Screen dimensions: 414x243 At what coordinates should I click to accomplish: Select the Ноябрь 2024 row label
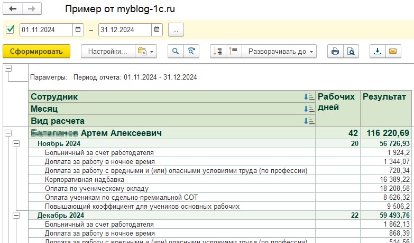click(59, 143)
